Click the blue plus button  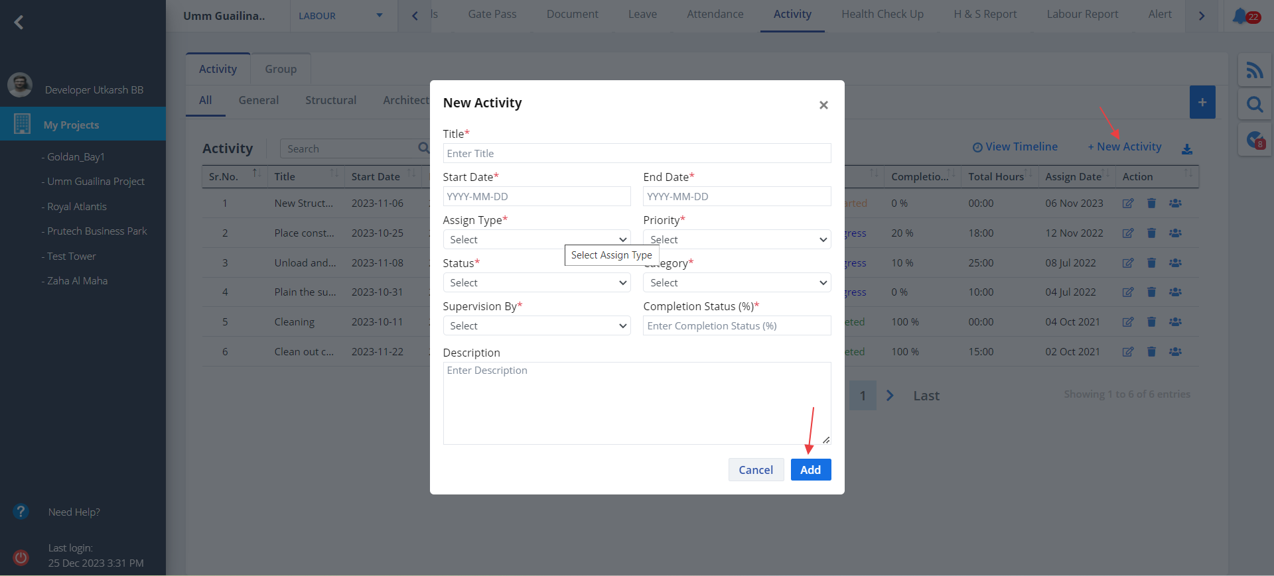[1202, 102]
